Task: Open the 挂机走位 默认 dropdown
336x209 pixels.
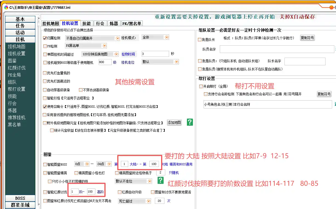Action: [176, 62]
